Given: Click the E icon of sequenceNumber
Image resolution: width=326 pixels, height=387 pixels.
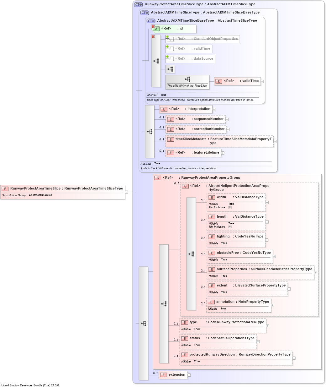Looking at the screenshot, I should [171, 119].
